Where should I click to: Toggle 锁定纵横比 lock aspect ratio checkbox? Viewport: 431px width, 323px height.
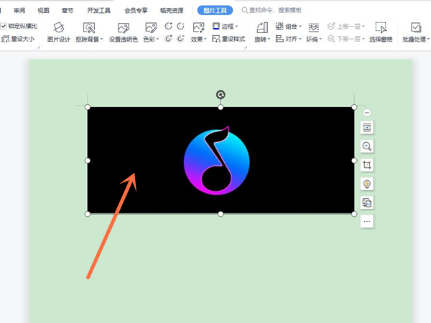[x=4, y=26]
